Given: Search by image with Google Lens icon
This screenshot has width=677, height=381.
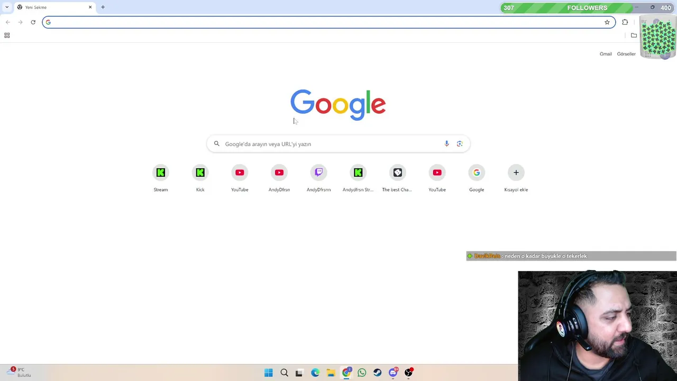Looking at the screenshot, I should pos(460,144).
